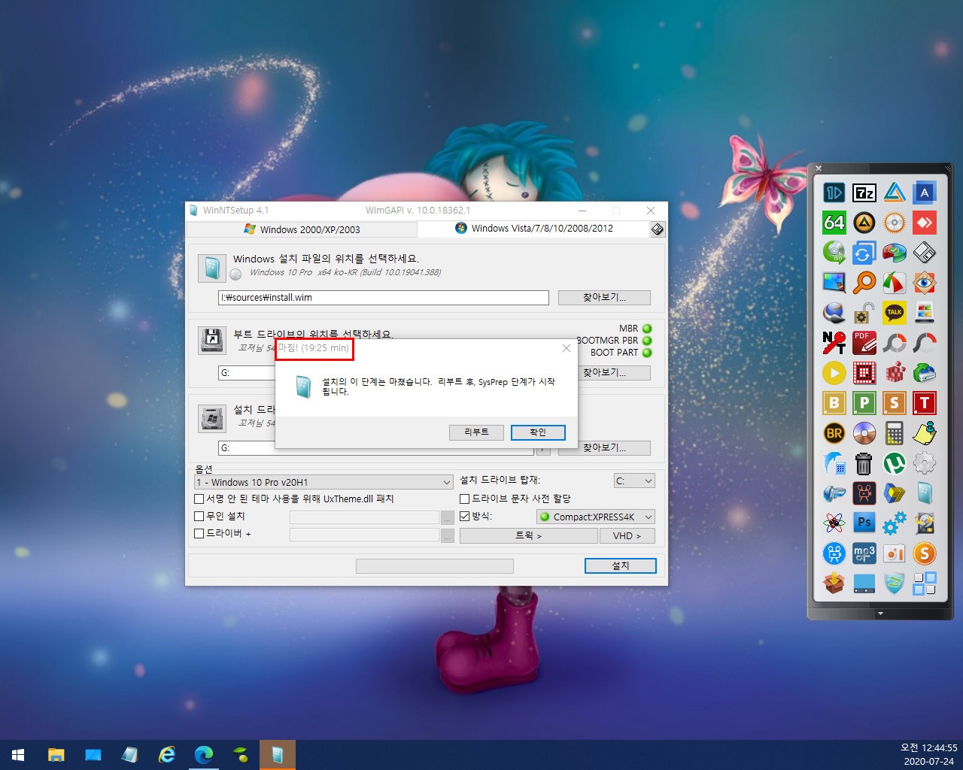Image resolution: width=963 pixels, height=770 pixels.
Task: Launch the ISO disc green arrow icon
Action: tap(834, 253)
